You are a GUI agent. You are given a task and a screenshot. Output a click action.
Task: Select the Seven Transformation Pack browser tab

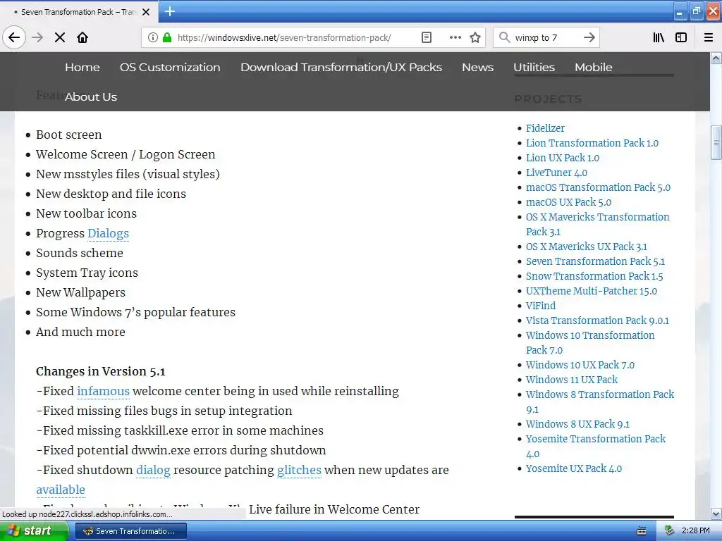tap(79, 12)
